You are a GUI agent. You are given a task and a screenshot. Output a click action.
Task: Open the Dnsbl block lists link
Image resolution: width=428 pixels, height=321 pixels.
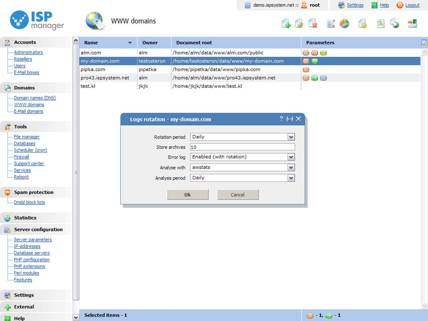coord(29,203)
